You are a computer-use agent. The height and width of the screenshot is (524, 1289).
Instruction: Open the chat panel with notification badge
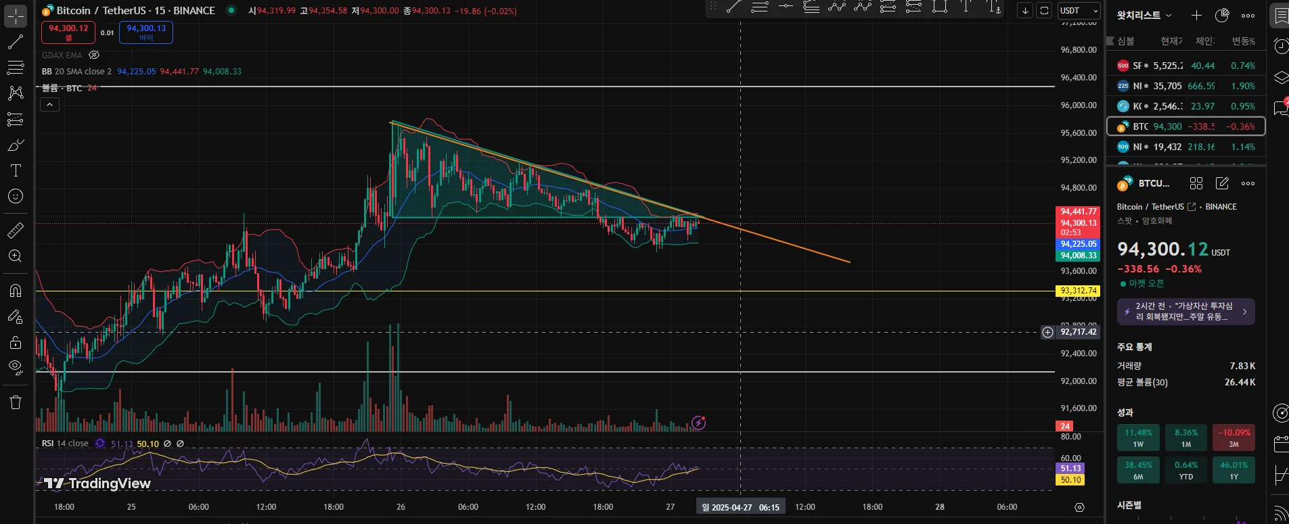tap(1280, 108)
